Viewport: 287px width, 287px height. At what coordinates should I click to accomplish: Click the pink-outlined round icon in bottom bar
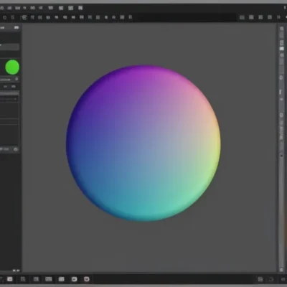[x=87, y=279]
